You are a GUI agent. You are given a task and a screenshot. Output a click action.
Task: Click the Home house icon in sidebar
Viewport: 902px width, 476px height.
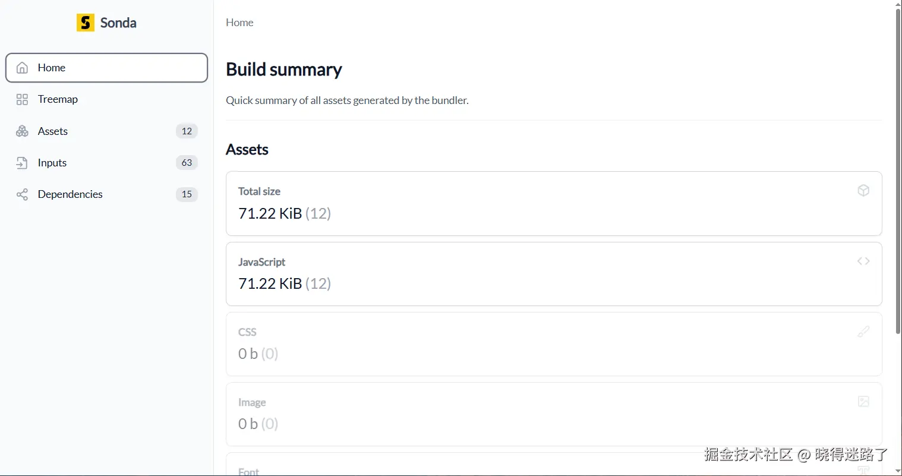[22, 68]
